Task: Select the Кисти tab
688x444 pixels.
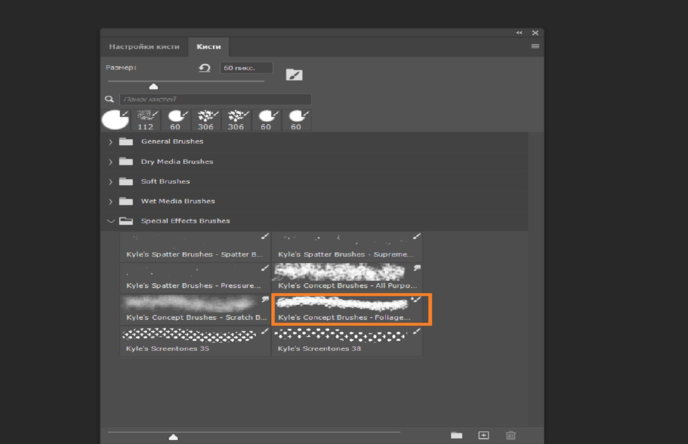Action: (209, 46)
